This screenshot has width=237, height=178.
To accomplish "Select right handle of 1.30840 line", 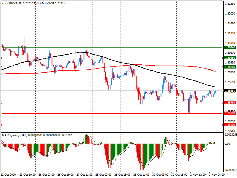I will point(223,47).
